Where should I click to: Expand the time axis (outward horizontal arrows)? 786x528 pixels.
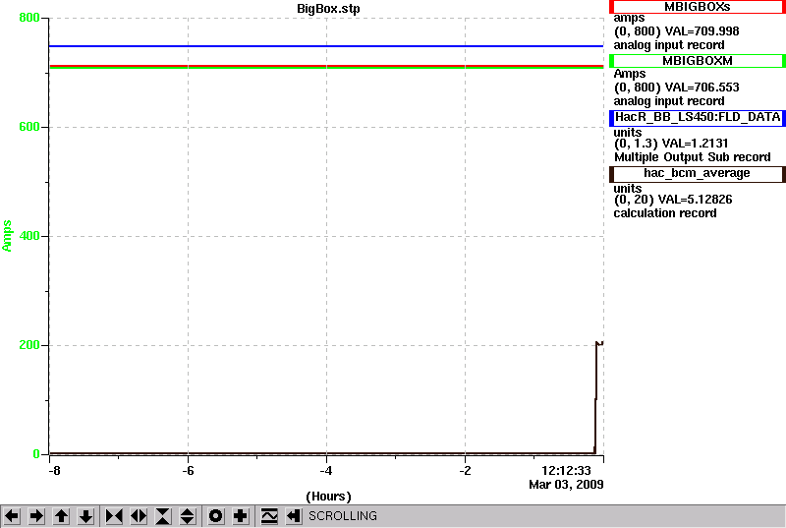pyautogui.click(x=139, y=516)
